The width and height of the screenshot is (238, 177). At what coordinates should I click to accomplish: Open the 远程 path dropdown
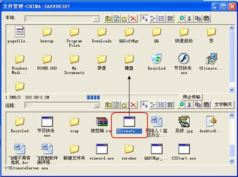96,106
